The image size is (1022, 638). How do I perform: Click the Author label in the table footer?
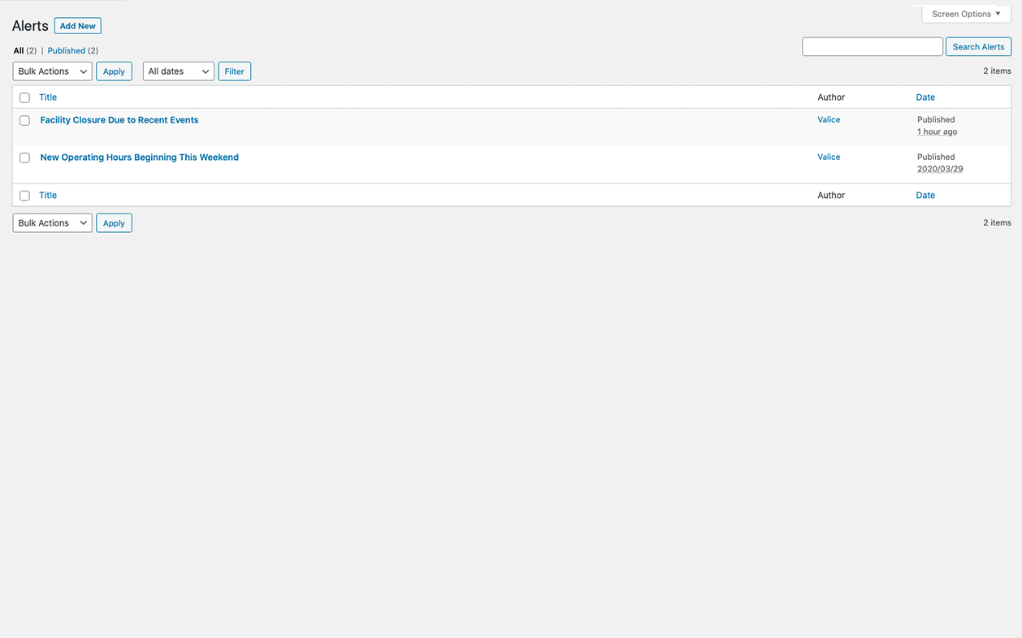[x=831, y=195]
